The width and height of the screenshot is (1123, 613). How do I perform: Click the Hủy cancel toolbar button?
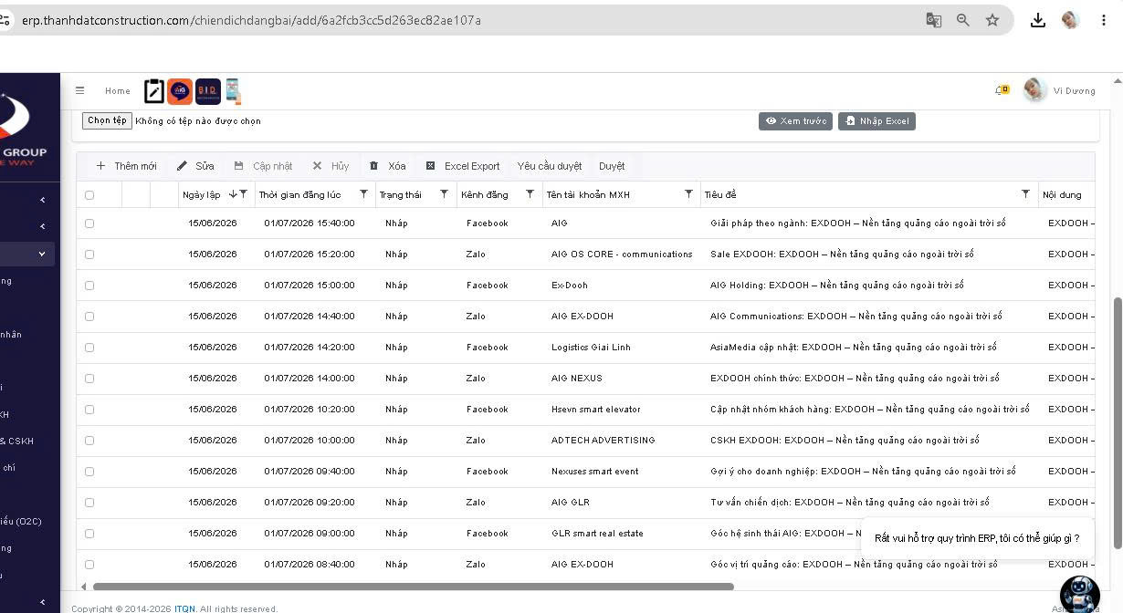331,166
